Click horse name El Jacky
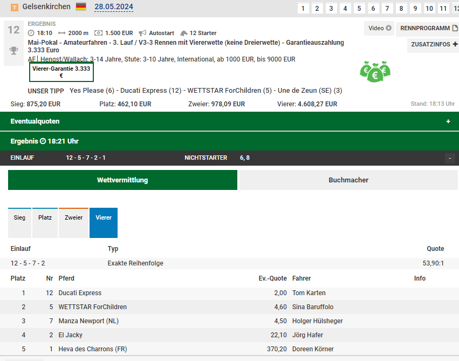 click(71, 335)
